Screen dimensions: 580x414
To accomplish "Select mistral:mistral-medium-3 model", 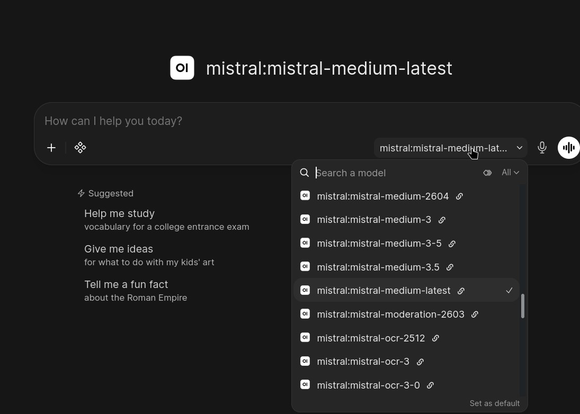I will [x=406, y=220].
